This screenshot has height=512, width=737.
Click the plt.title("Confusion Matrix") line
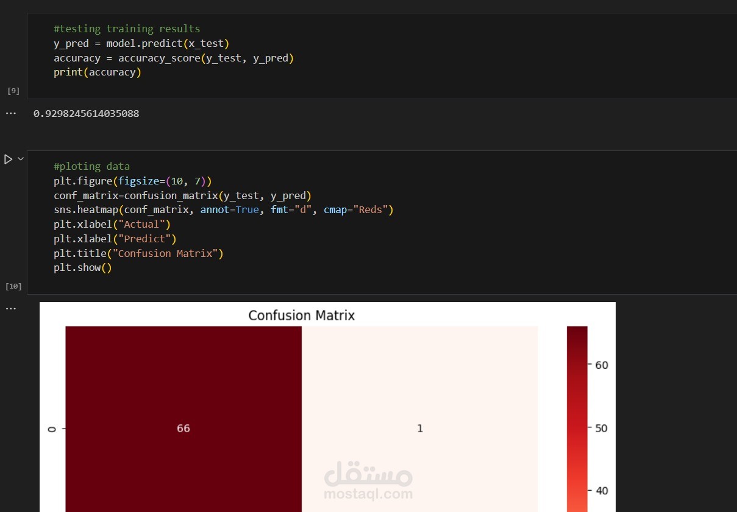pos(138,254)
